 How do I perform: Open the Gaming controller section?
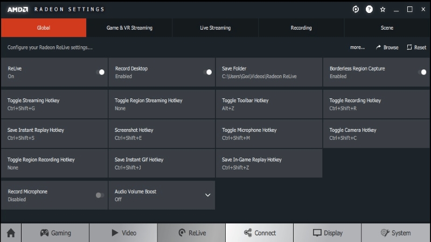(x=55, y=233)
